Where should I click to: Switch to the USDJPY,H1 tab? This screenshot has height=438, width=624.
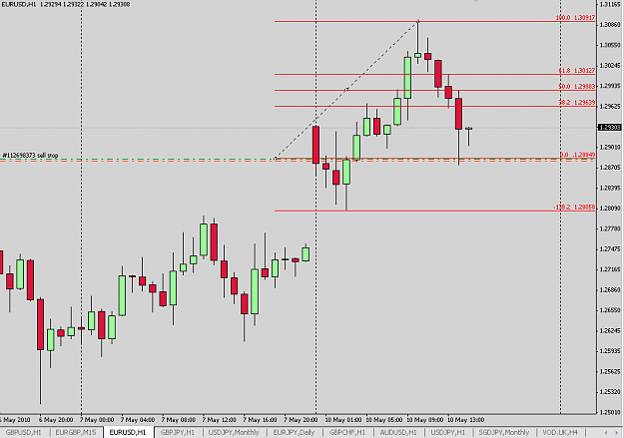[x=448, y=432]
